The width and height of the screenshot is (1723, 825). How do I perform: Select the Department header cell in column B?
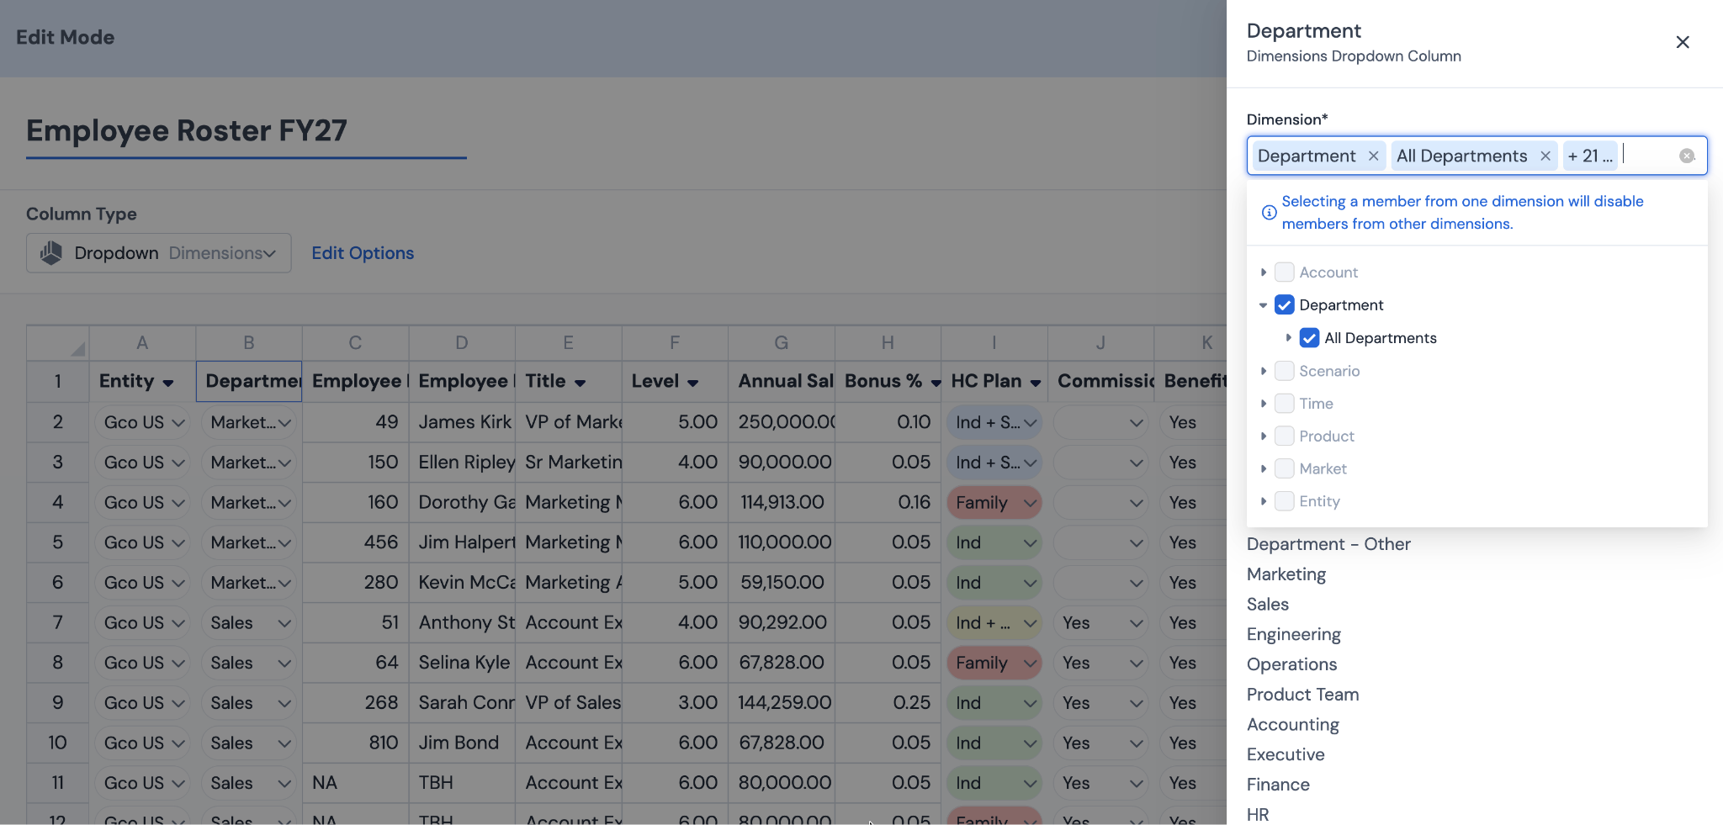click(249, 382)
